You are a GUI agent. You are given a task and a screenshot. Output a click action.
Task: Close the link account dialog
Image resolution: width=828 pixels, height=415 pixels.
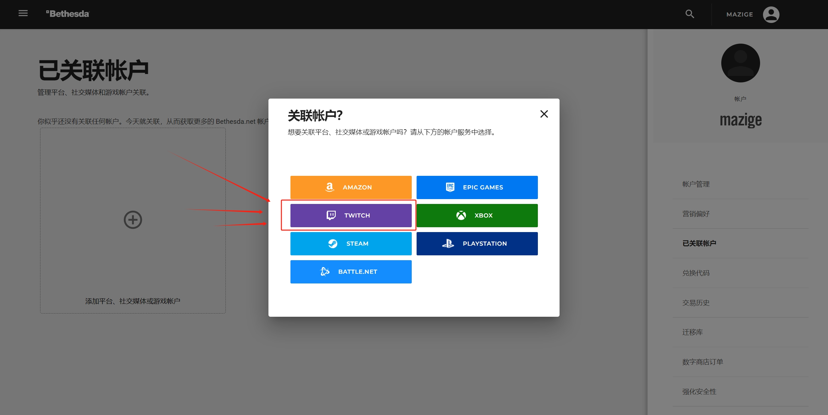tap(544, 114)
